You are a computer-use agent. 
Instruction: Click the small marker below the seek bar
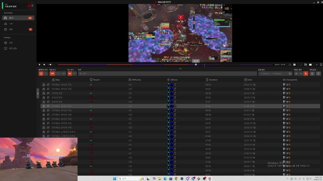(x=204, y=66)
